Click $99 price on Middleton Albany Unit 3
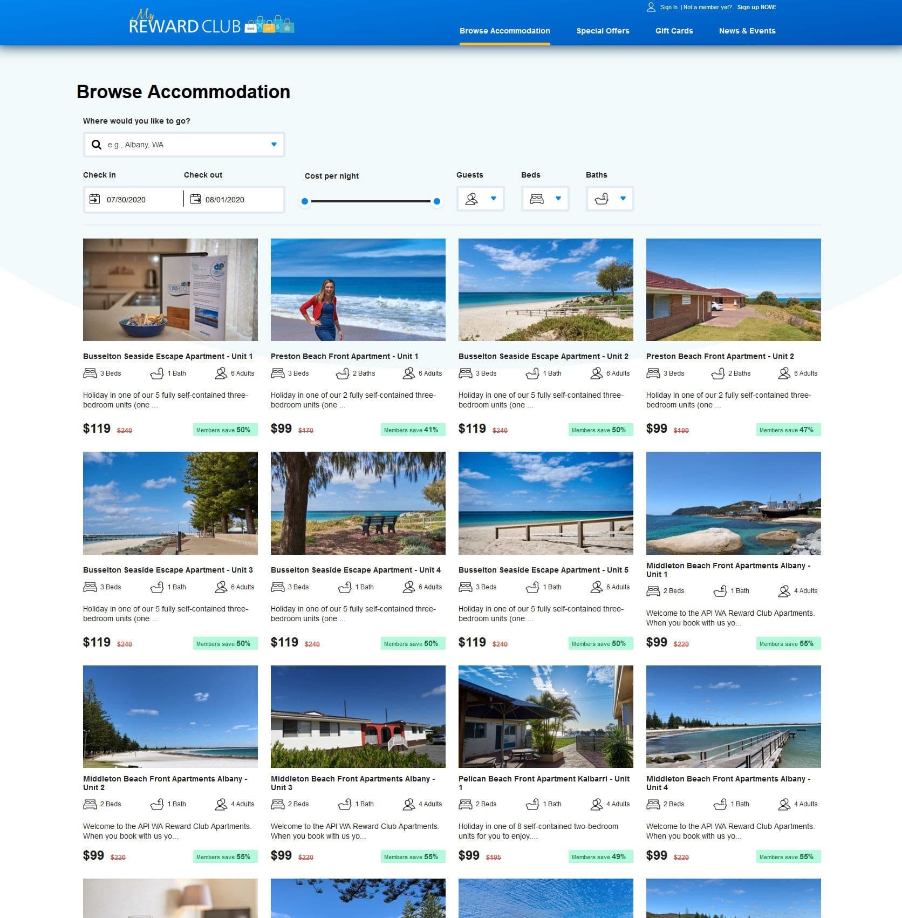This screenshot has height=918, width=902. tap(281, 855)
